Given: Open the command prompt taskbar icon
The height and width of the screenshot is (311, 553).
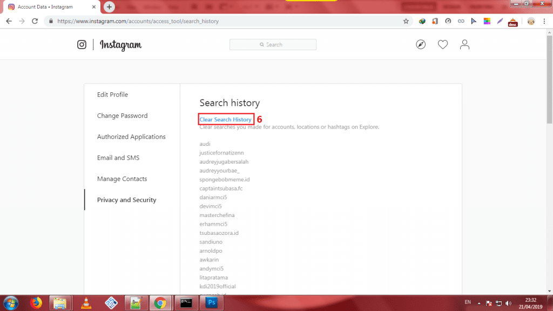Looking at the screenshot, I should [x=186, y=302].
